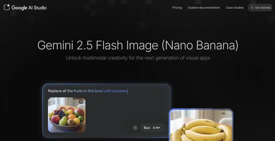Click the sign-in arrow icon in Get started
This screenshot has width=275, height=141.
[x=252, y=8]
